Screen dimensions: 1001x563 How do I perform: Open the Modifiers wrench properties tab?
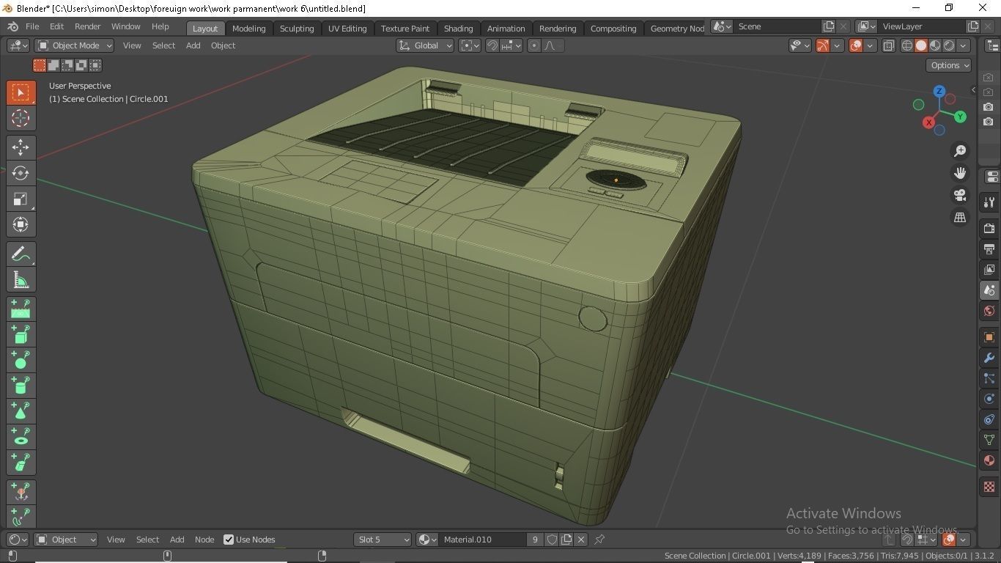click(x=989, y=358)
